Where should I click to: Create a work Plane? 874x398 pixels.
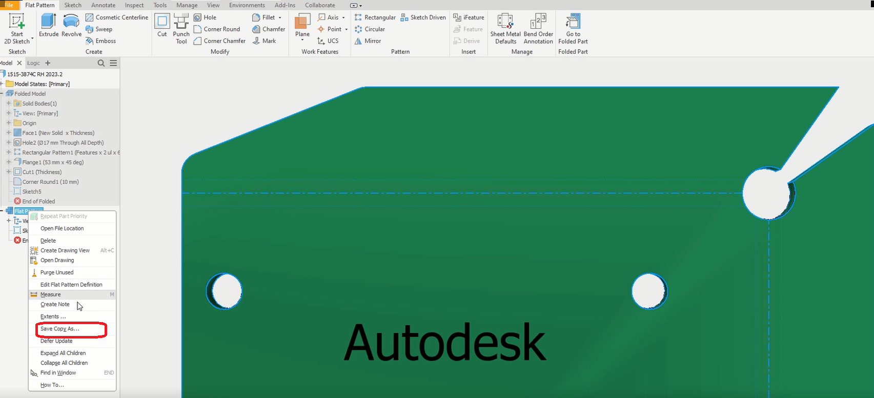[302, 26]
